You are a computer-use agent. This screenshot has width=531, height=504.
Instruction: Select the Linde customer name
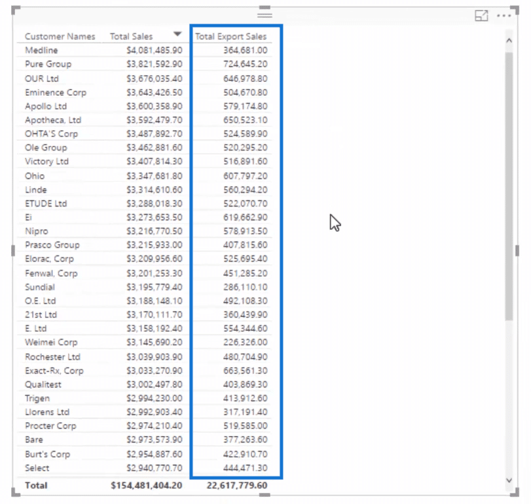pos(35,190)
